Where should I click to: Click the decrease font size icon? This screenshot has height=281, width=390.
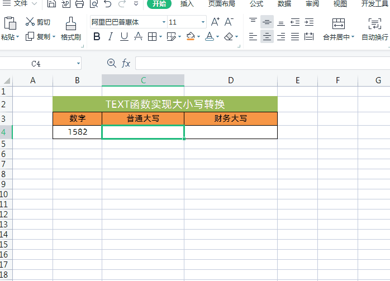229,22
